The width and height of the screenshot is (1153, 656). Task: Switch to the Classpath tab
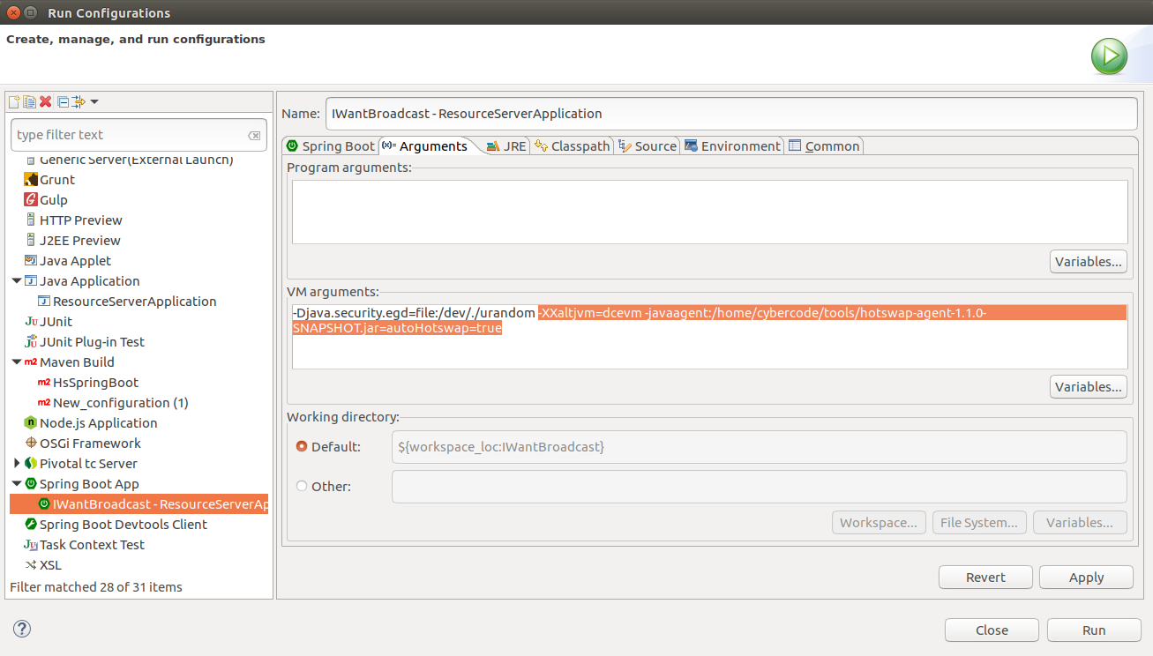point(573,146)
